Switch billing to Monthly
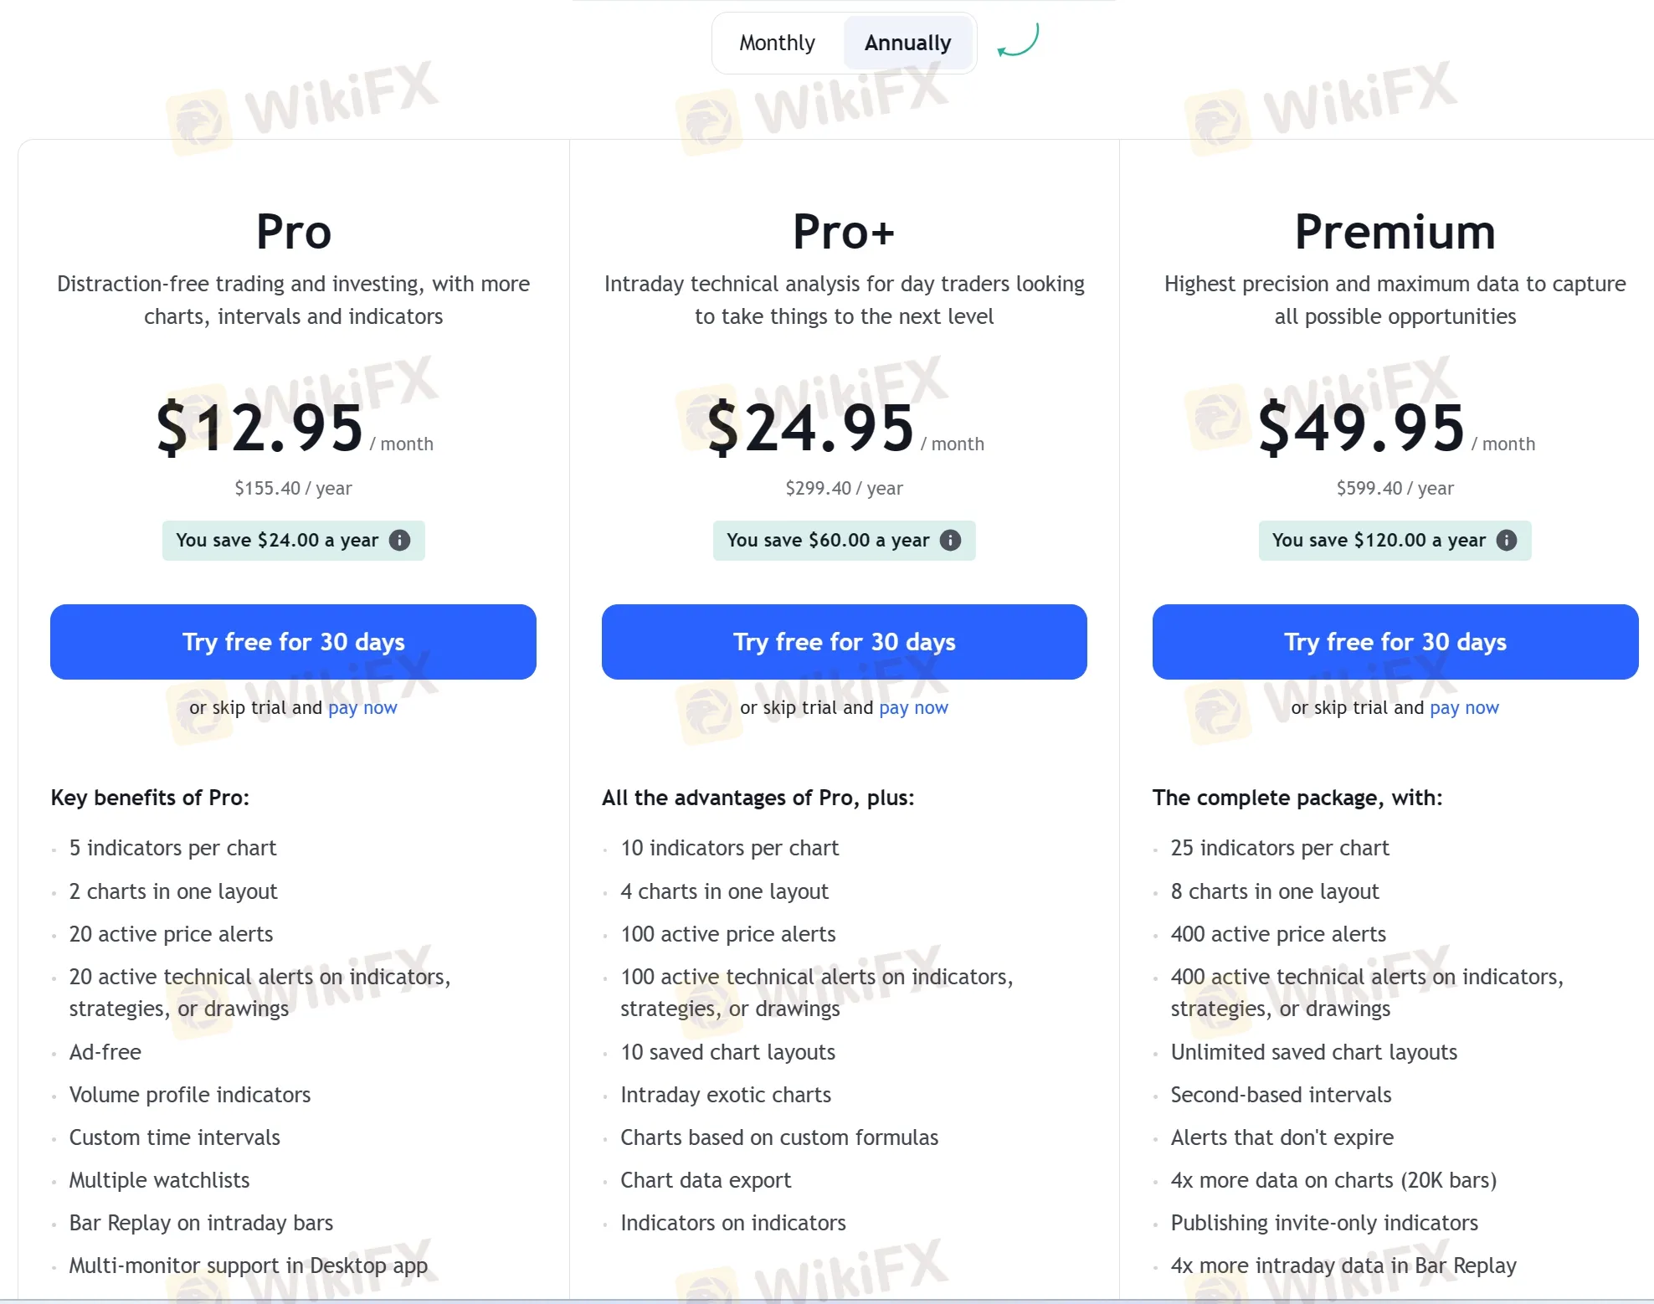Image resolution: width=1654 pixels, height=1304 pixels. click(777, 43)
